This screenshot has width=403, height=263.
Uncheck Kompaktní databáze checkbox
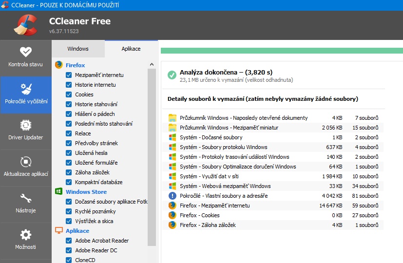pyautogui.click(x=69, y=182)
